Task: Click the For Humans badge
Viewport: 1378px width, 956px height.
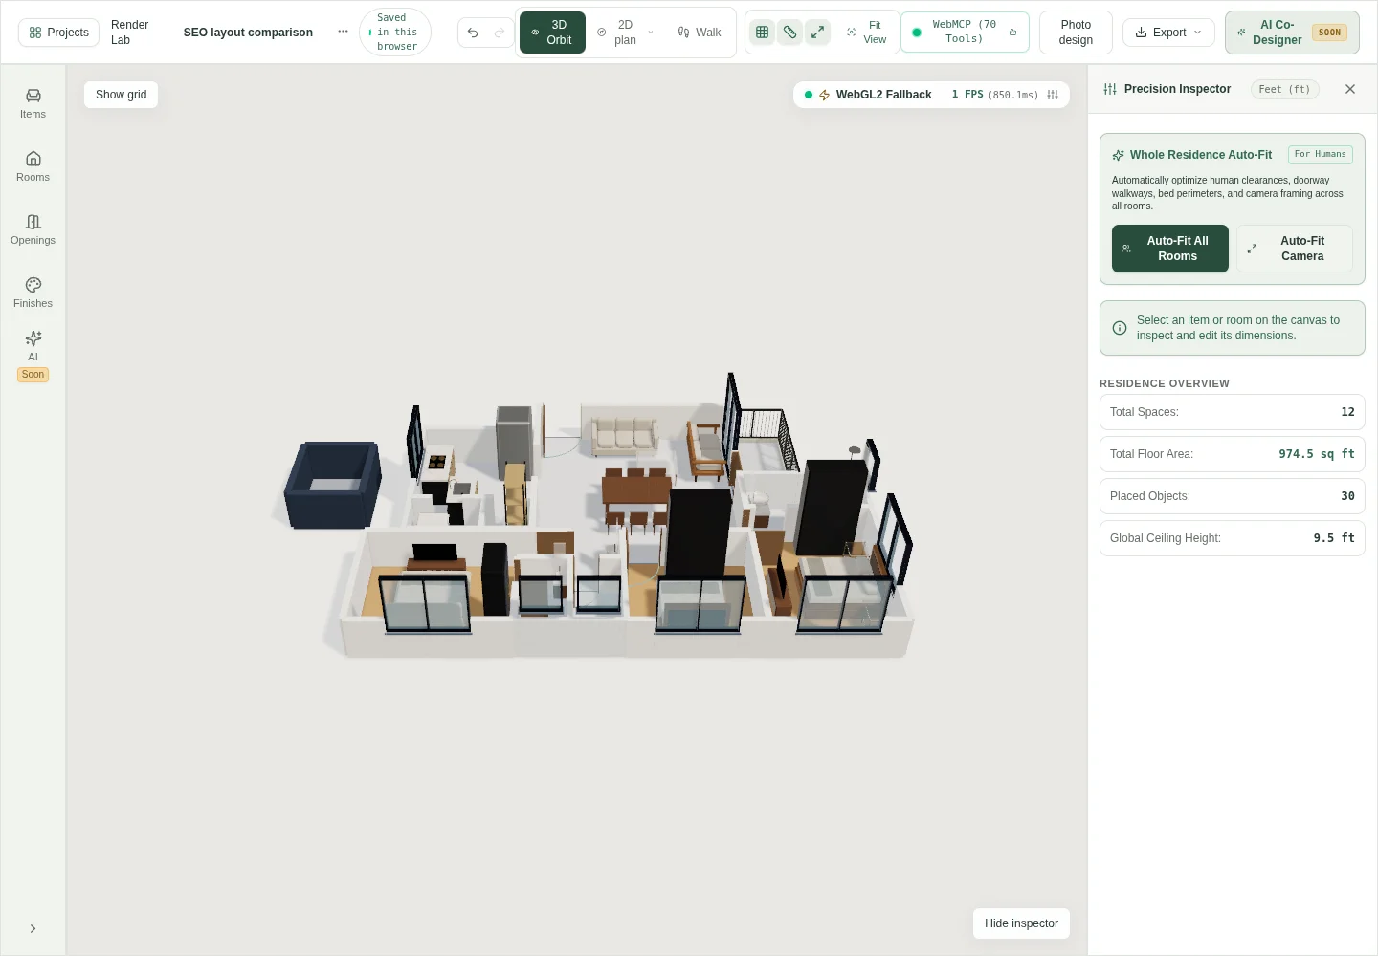Action: click(1321, 154)
